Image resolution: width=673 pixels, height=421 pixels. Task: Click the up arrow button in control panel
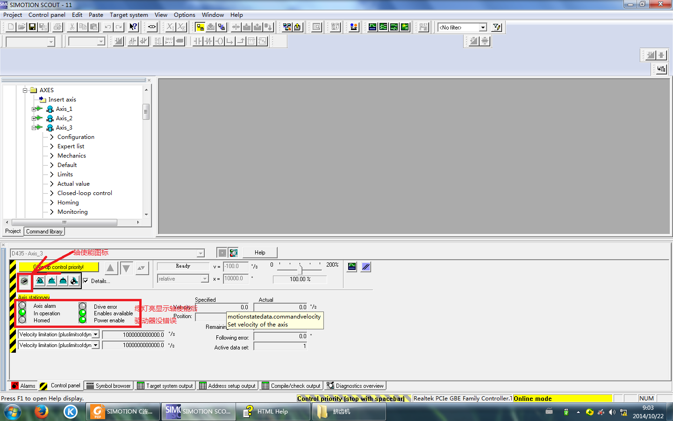(110, 268)
